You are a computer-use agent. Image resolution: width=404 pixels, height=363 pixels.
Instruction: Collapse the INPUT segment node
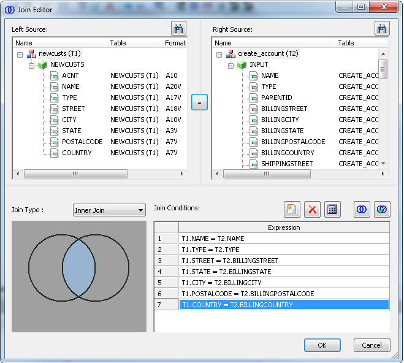(x=231, y=66)
